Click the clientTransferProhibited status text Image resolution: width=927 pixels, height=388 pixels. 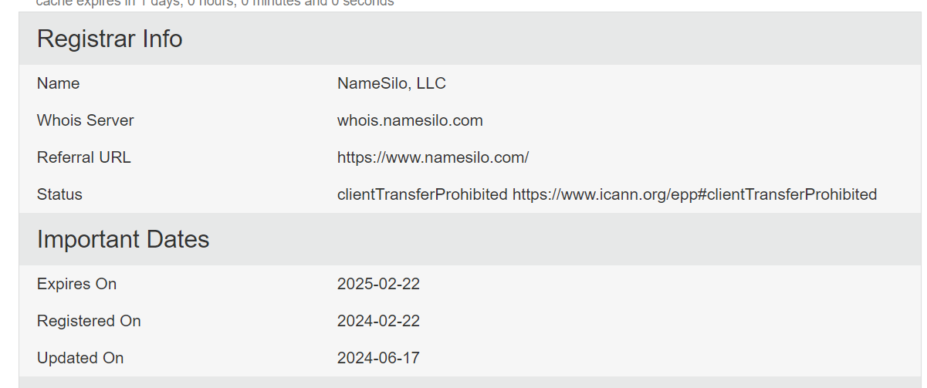(x=422, y=194)
